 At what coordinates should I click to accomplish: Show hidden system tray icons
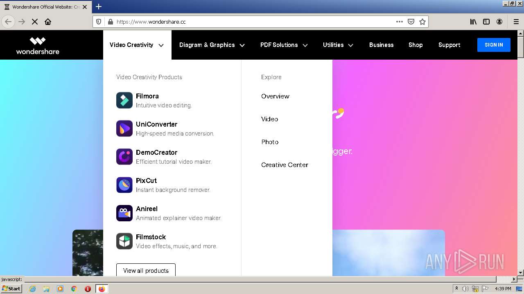pos(456,289)
